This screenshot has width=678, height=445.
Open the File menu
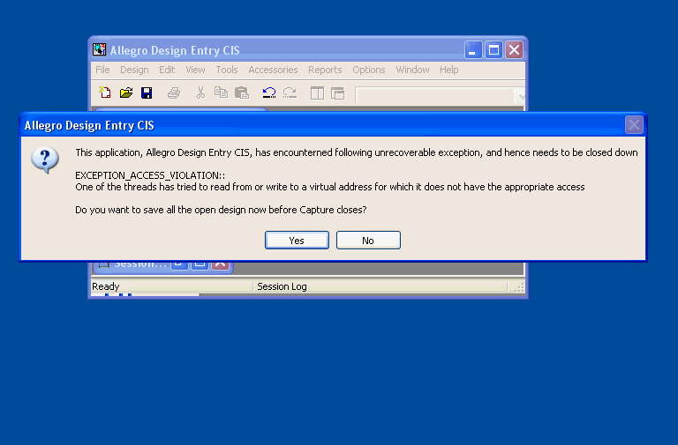102,70
